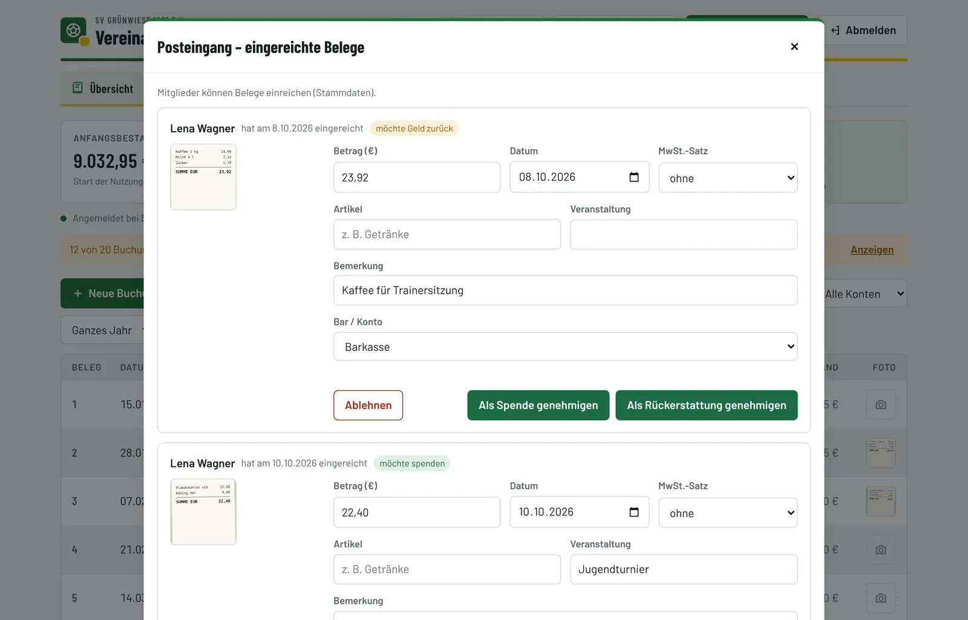The height and width of the screenshot is (620, 968).
Task: Click the möchte spenden badge
Action: [412, 463]
